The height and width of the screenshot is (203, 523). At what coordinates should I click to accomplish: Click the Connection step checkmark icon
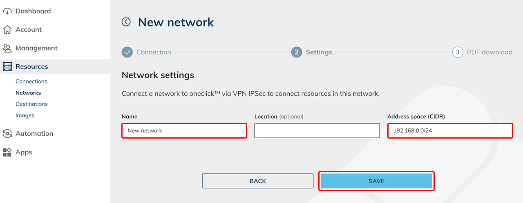point(127,52)
